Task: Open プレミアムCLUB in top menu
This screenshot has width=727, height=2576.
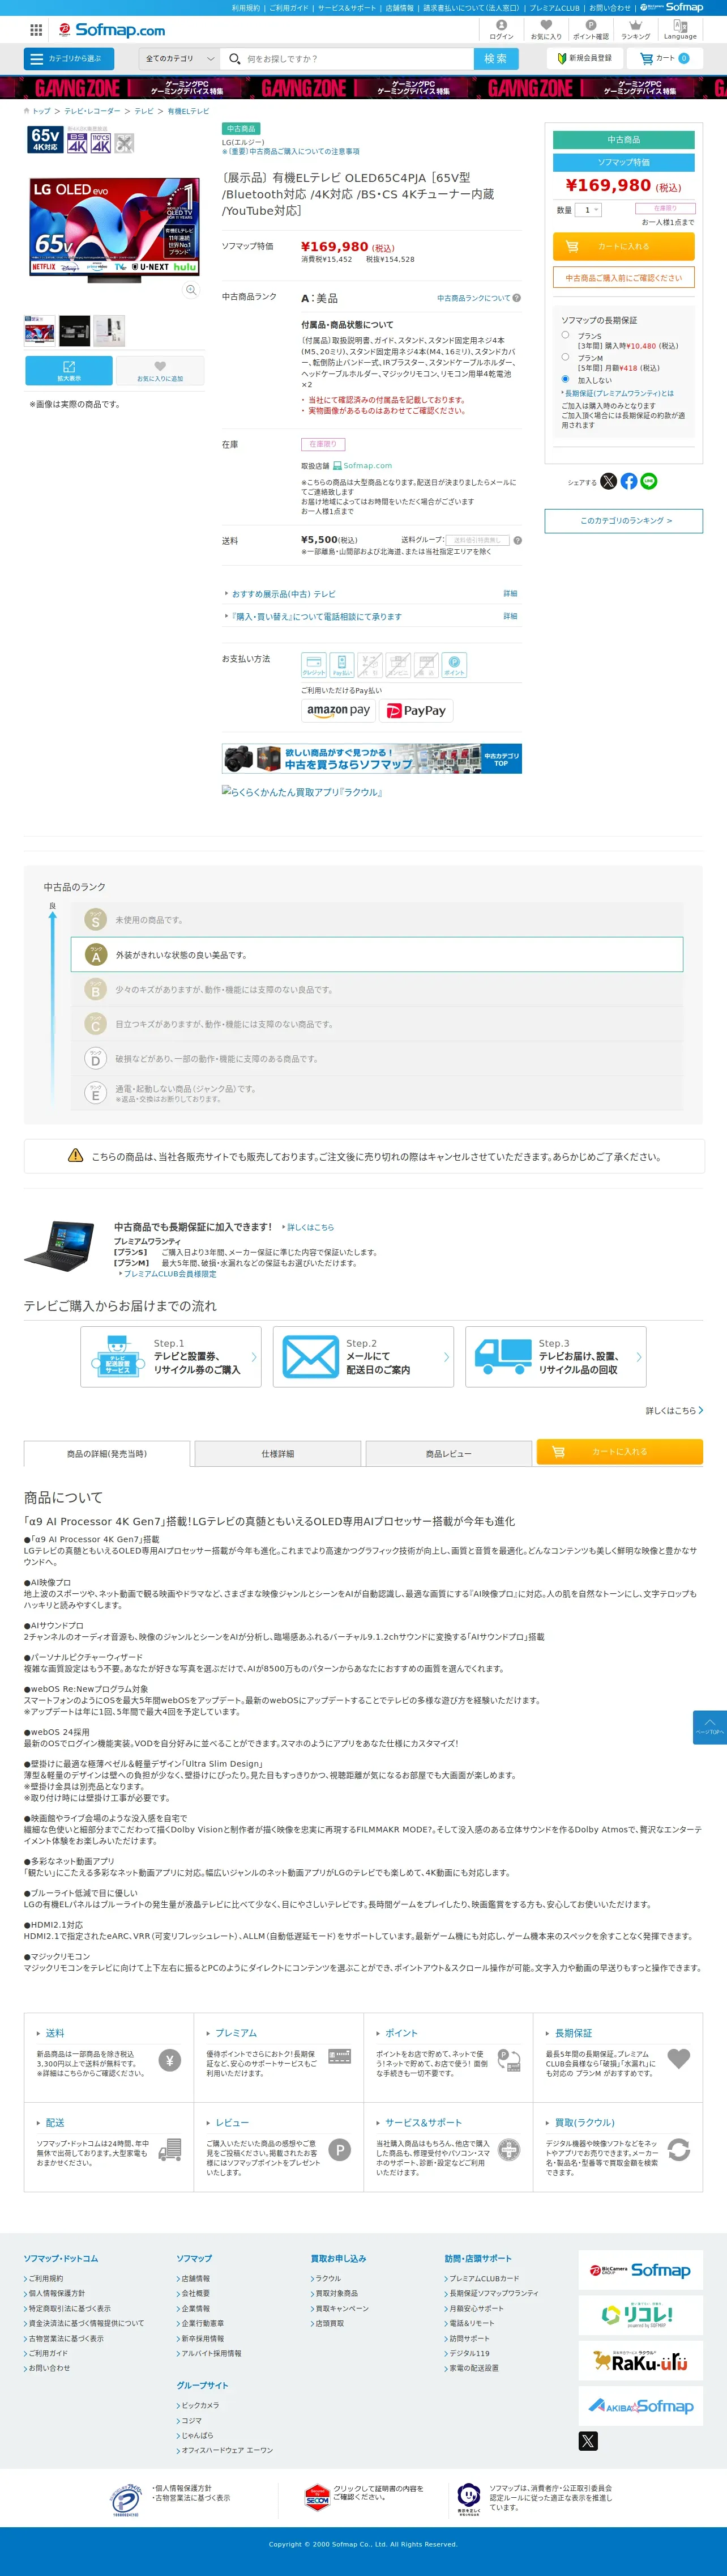Action: [554, 7]
